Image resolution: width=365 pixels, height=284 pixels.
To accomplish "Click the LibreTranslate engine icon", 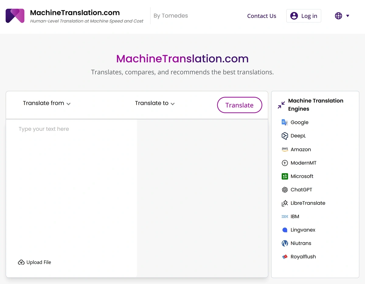I will (285, 203).
